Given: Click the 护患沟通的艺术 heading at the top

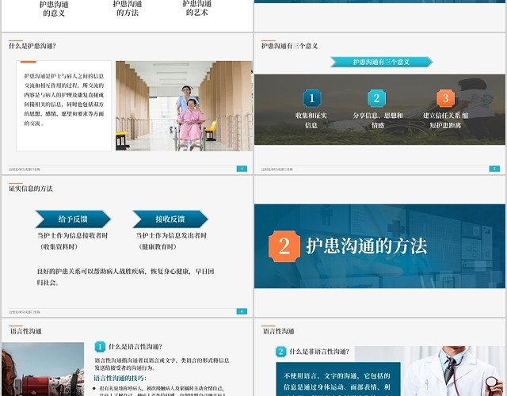Looking at the screenshot, I should point(197,9).
